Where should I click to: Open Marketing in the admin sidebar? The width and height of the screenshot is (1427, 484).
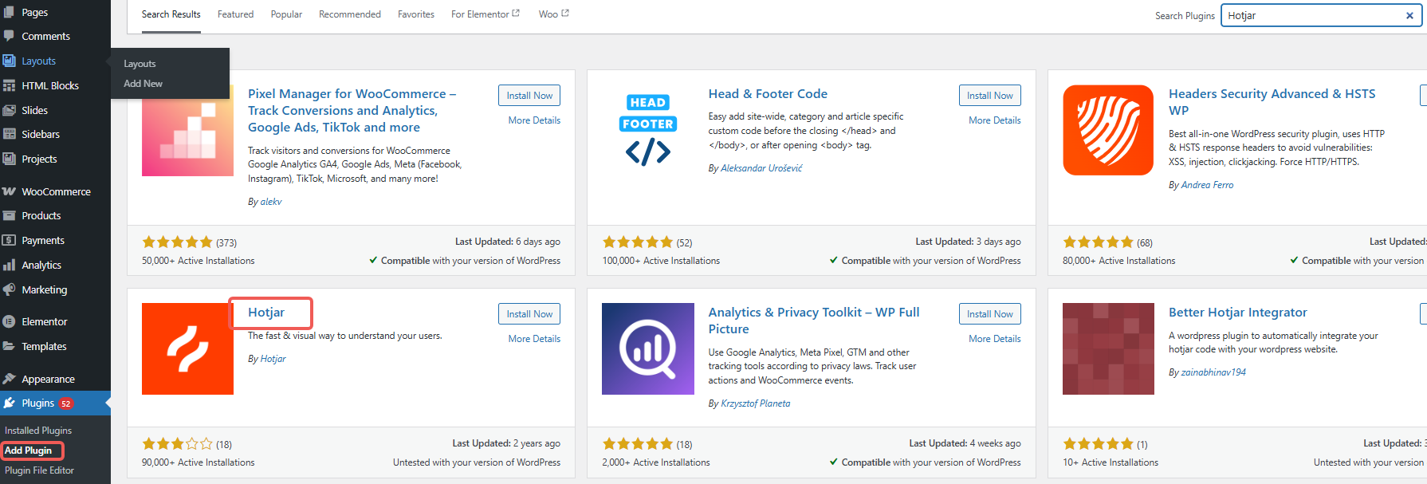click(45, 289)
